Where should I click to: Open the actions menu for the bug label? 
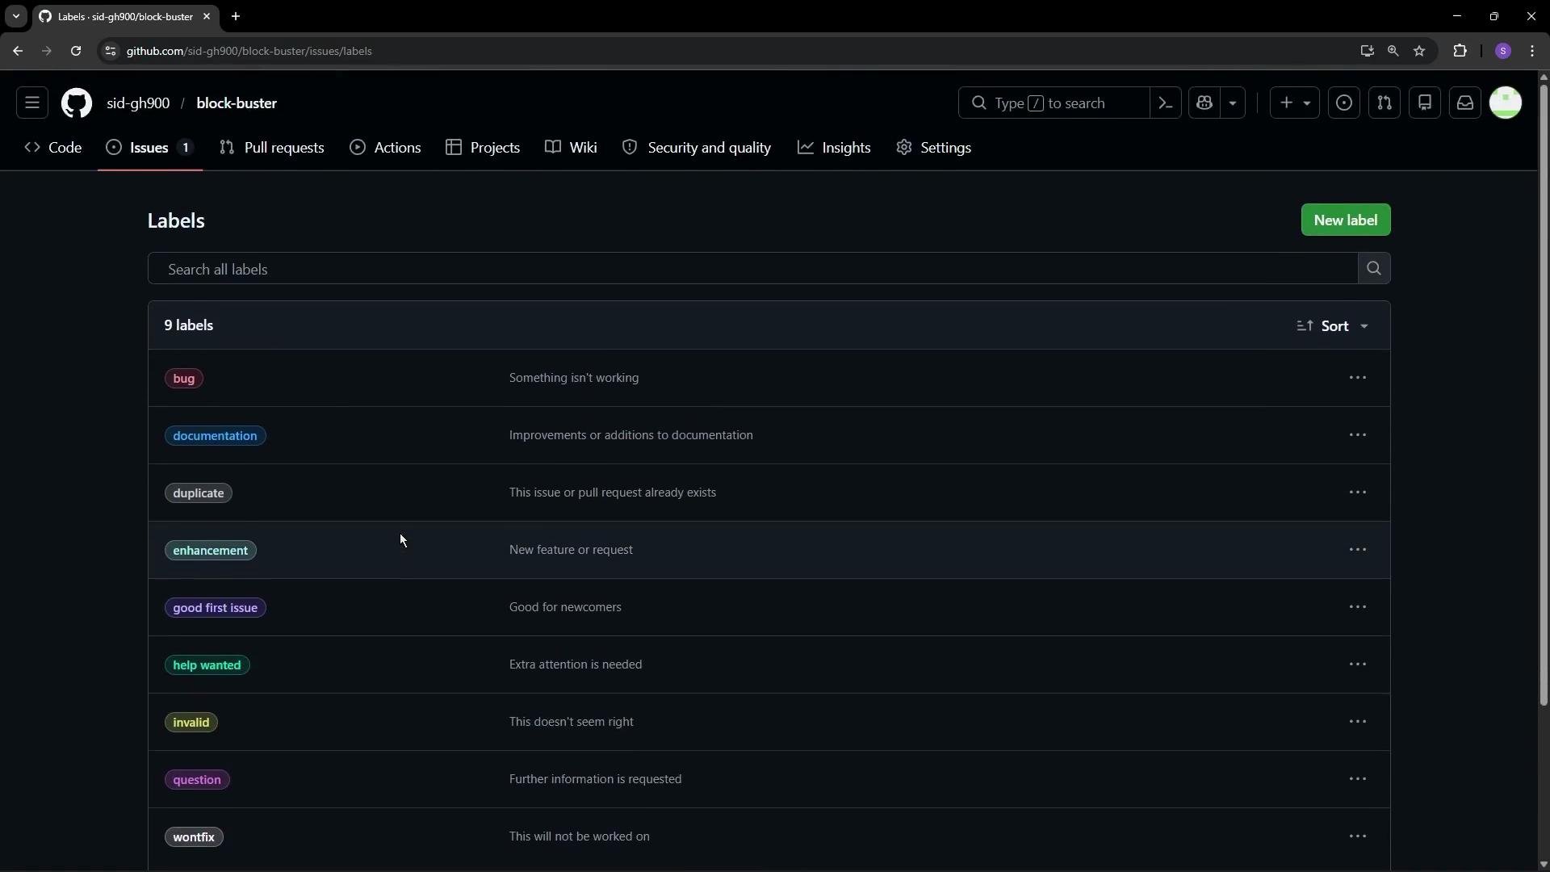pyautogui.click(x=1358, y=378)
